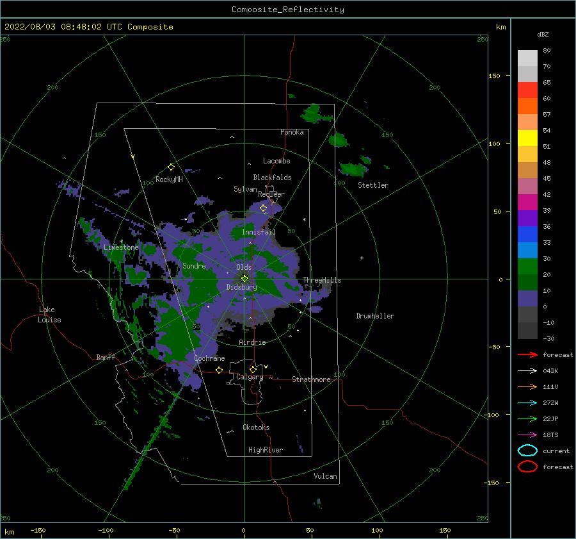576x539 pixels.
Task: Click the white asterisk marker east of Innisfail
Action: (x=304, y=220)
